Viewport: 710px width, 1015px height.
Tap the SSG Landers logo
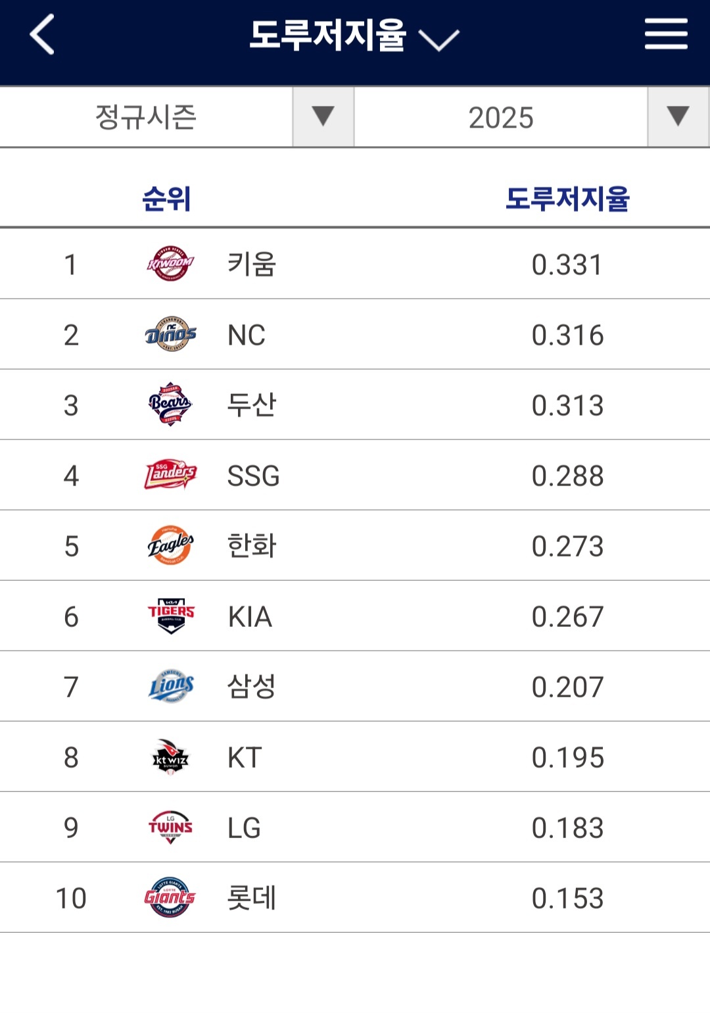coord(170,475)
